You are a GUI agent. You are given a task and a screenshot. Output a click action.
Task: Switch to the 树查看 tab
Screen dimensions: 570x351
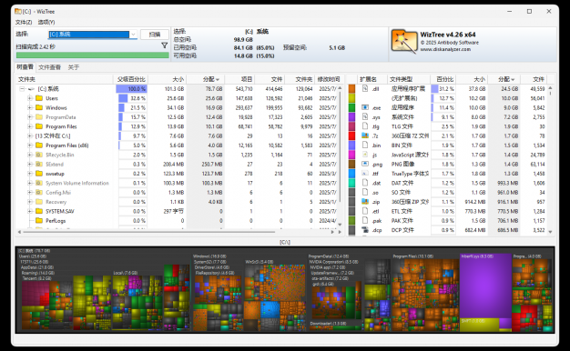click(x=25, y=67)
